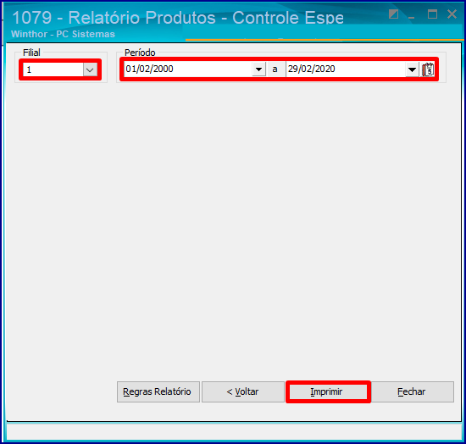Print the report with Imprimir
The height and width of the screenshot is (444, 466).
point(328,391)
